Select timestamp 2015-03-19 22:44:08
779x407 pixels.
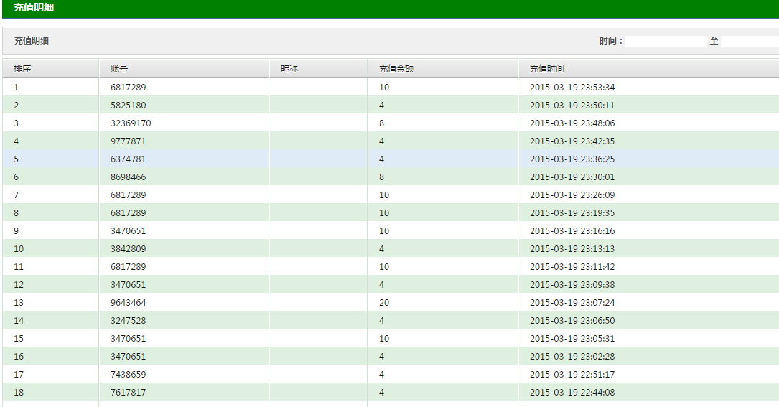[x=572, y=392]
